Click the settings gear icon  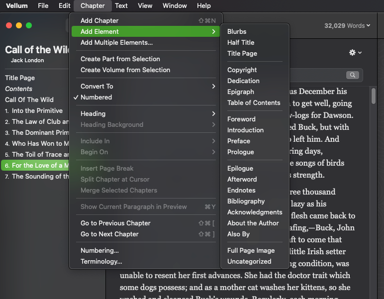352,52
